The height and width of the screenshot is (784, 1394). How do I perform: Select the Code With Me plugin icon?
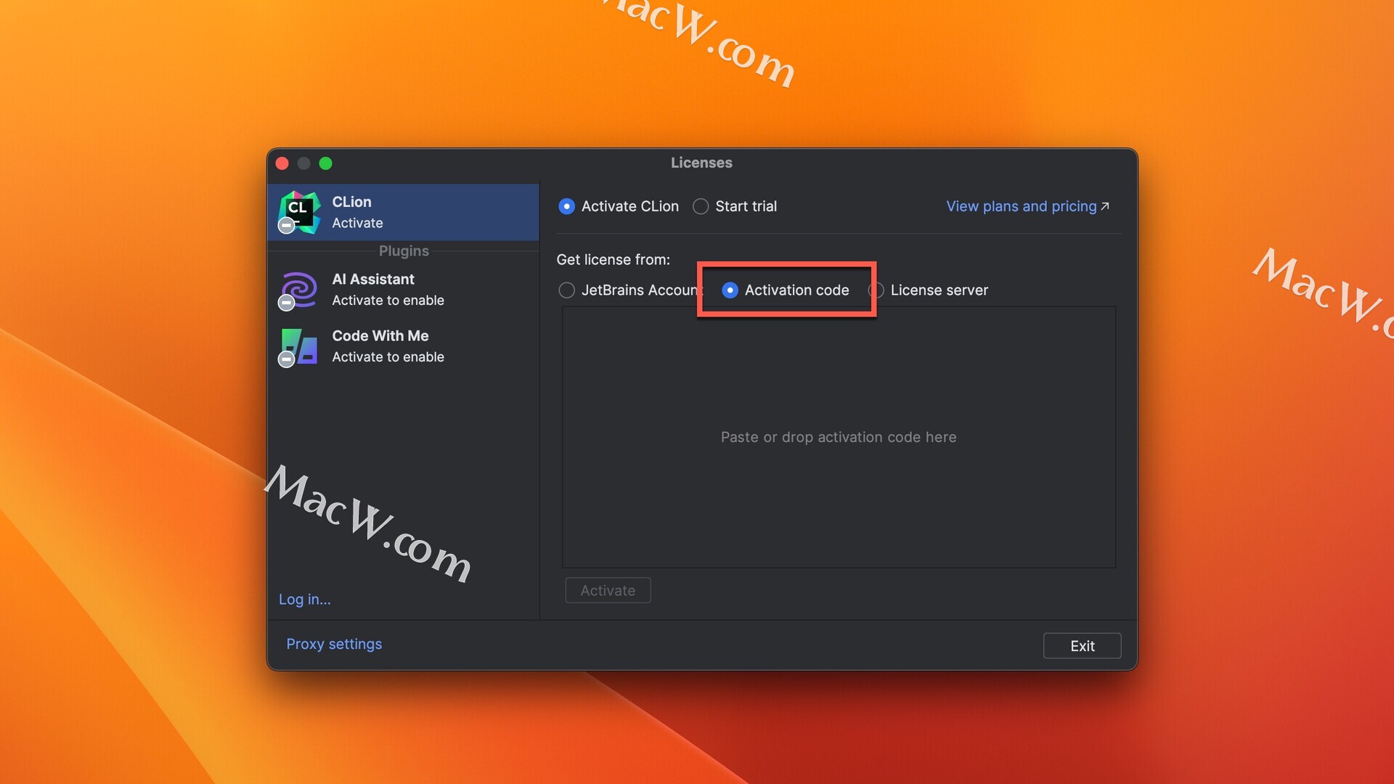point(300,346)
